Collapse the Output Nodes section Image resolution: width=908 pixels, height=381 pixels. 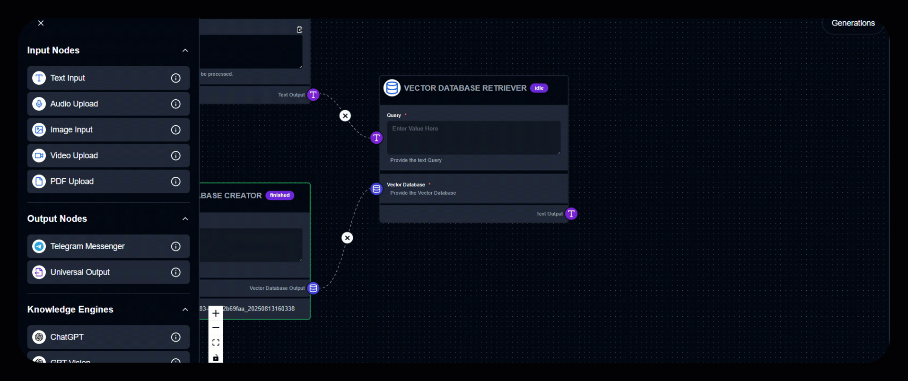point(185,219)
